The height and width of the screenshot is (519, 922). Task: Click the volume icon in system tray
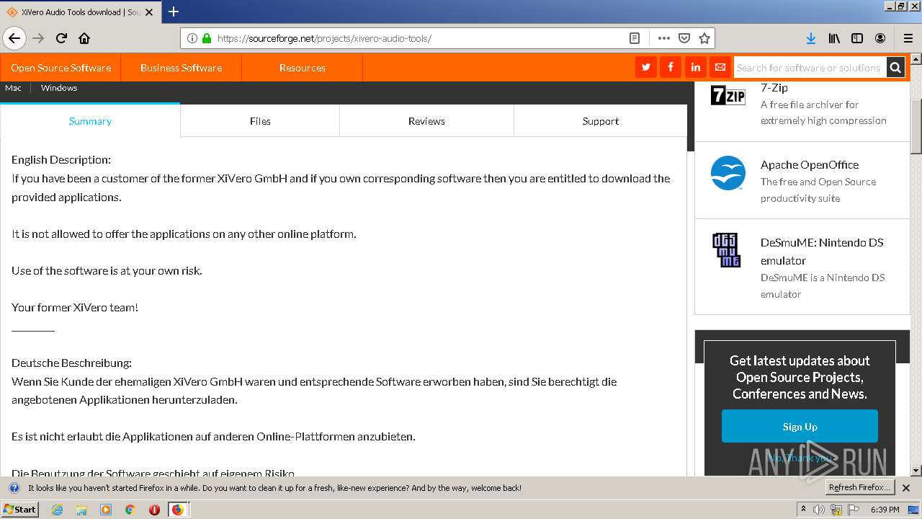pos(819,510)
